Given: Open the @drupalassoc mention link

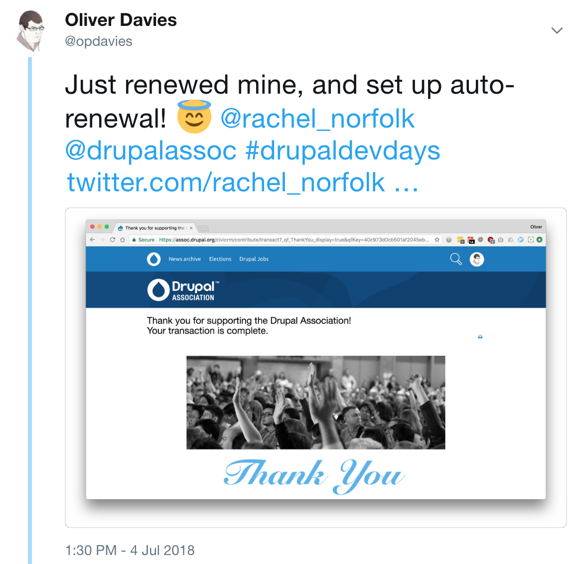Looking at the screenshot, I should tap(151, 150).
